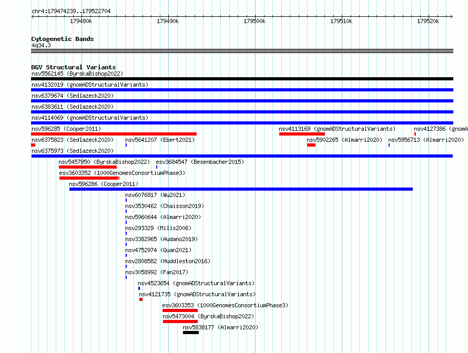Screen dimensions: 468x353
Task: Click the nsv4114069 (gnomADStructuralVariants) label
Action: coord(90,118)
